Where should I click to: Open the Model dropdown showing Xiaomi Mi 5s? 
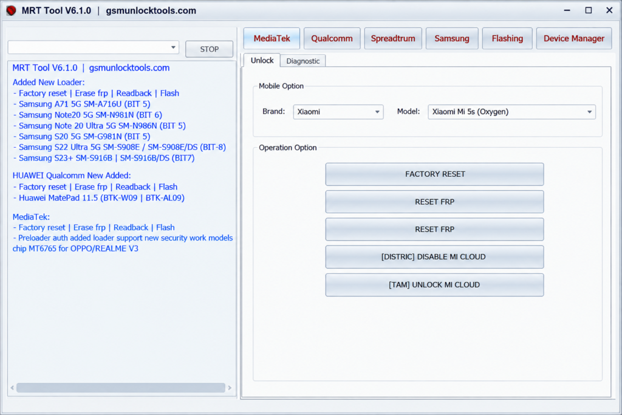tap(511, 112)
